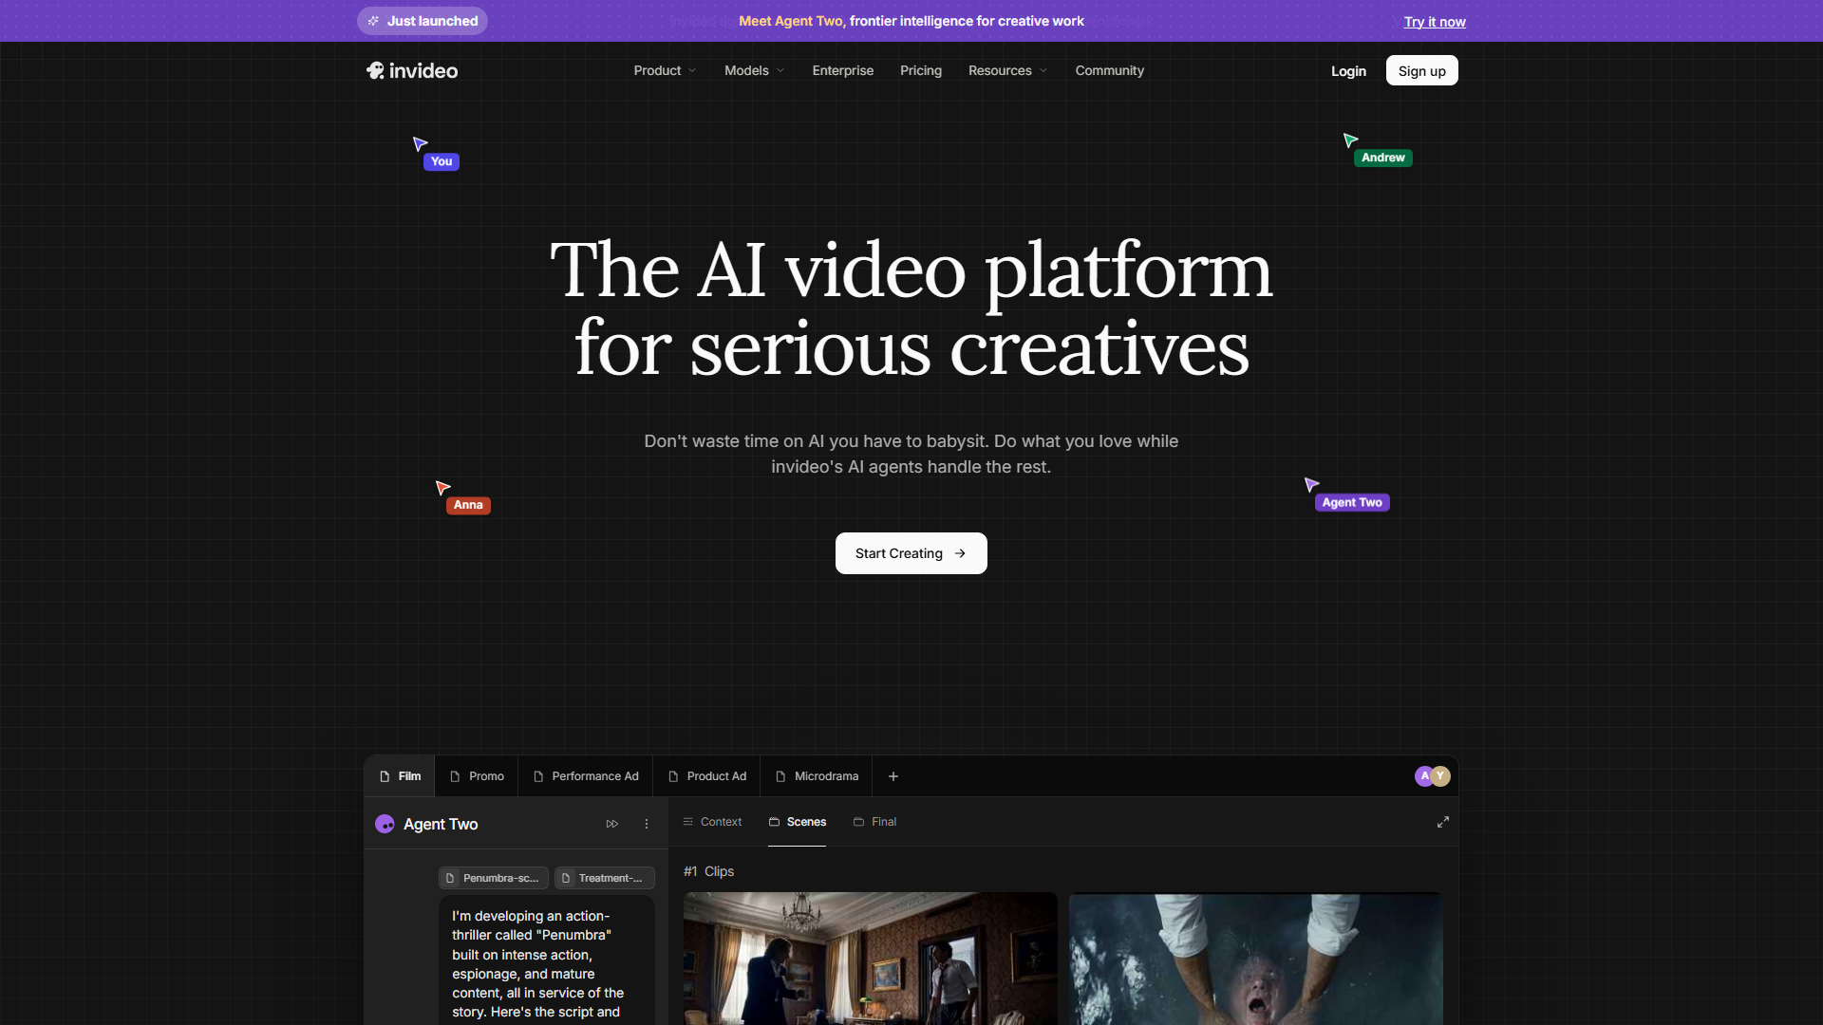Open the Pricing page
The width and height of the screenshot is (1823, 1025).
click(x=920, y=70)
